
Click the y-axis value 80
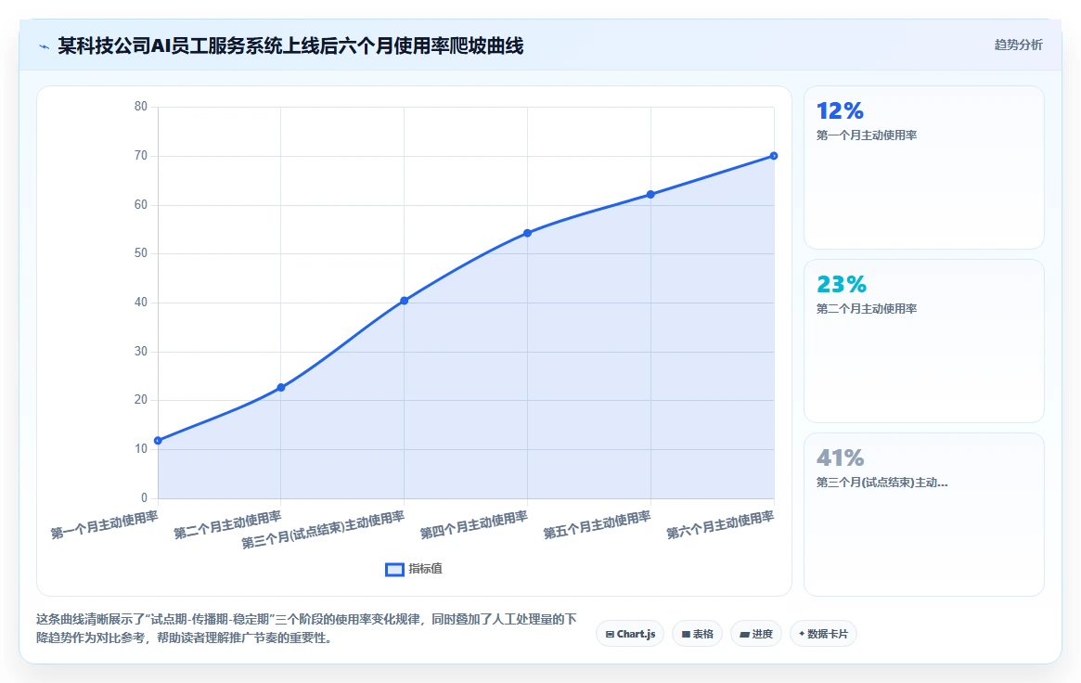coord(141,106)
